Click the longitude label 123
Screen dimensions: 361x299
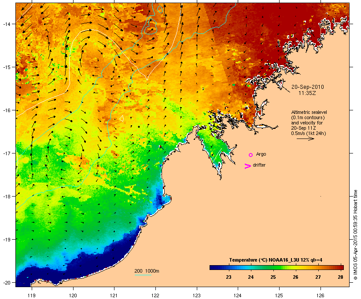pyautogui.click(x=196, y=295)
